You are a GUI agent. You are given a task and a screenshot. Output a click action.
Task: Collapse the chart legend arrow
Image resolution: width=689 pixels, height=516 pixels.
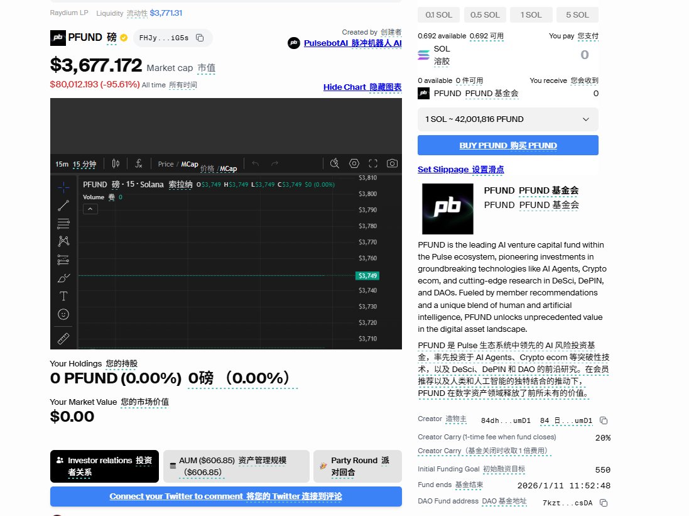[90, 209]
